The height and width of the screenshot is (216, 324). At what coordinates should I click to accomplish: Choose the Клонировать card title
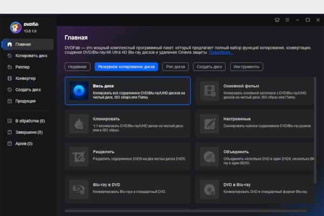pos(106,119)
